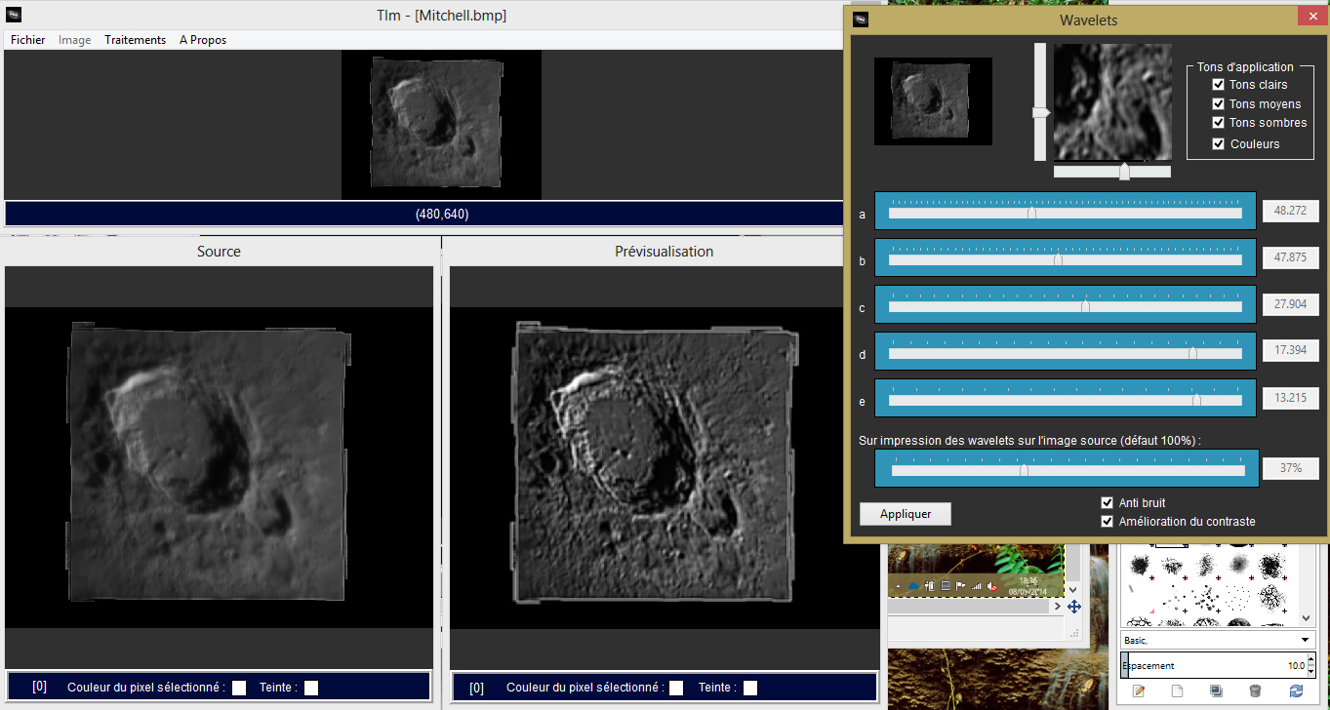Click the value field showing 47.875
The width and height of the screenshot is (1330, 710).
click(1290, 257)
